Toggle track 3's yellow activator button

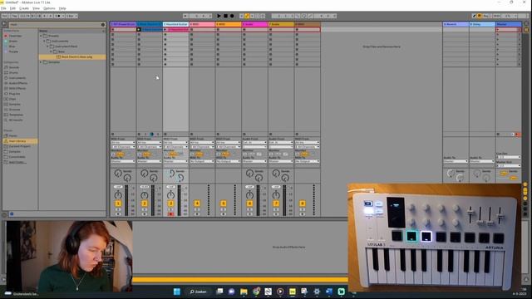(x=170, y=203)
